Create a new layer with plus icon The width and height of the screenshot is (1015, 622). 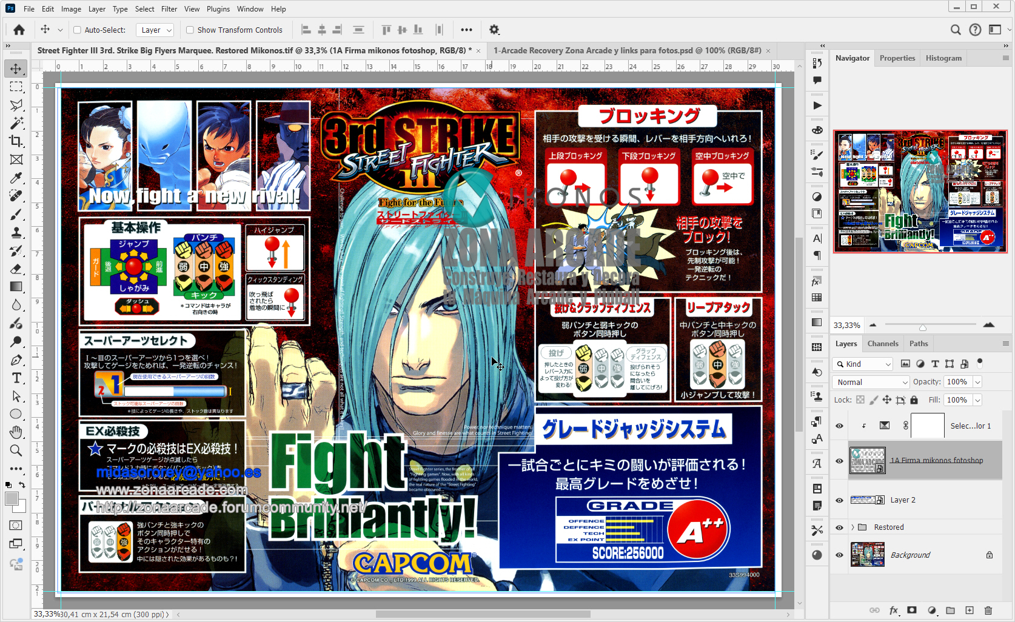pyautogui.click(x=970, y=610)
